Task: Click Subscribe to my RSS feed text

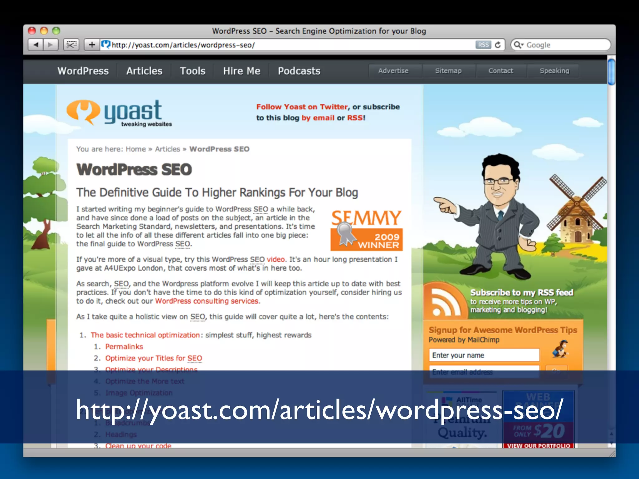Action: [x=522, y=293]
